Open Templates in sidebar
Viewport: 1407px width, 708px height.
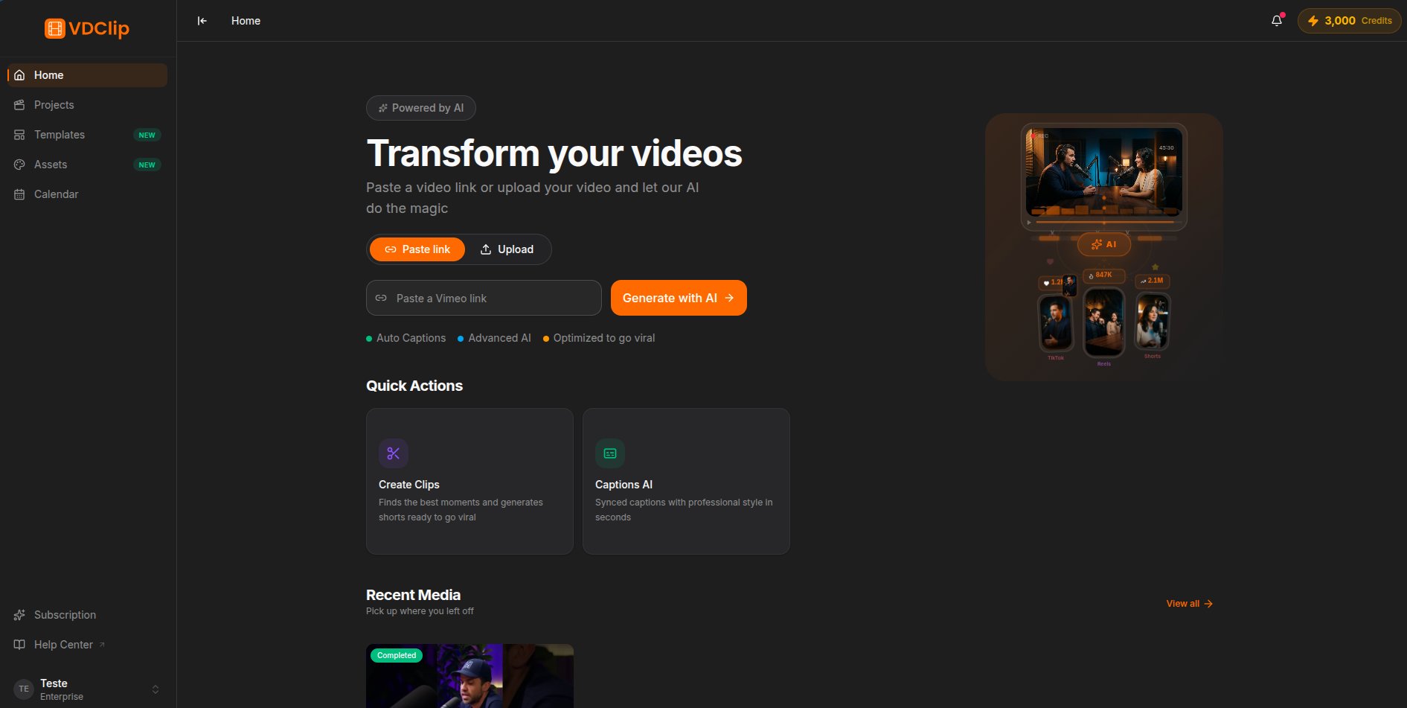[x=87, y=135]
